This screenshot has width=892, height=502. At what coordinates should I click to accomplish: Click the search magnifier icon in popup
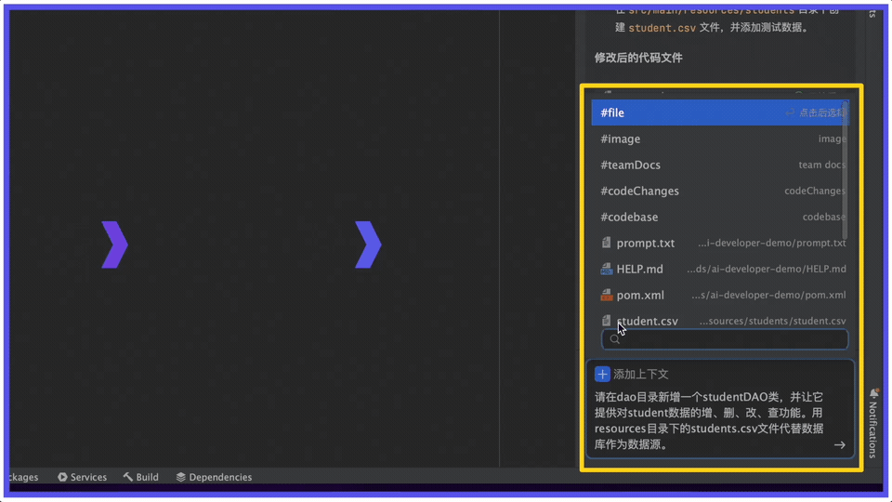click(x=614, y=339)
